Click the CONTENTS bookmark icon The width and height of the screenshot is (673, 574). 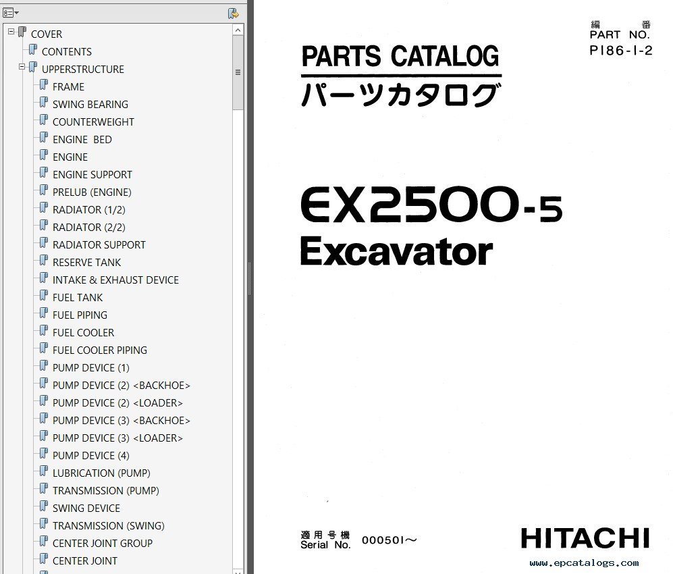32,50
